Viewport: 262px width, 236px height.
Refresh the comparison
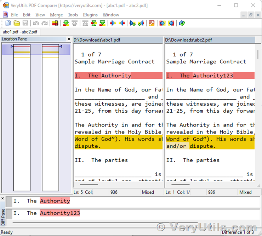(x=182, y=23)
